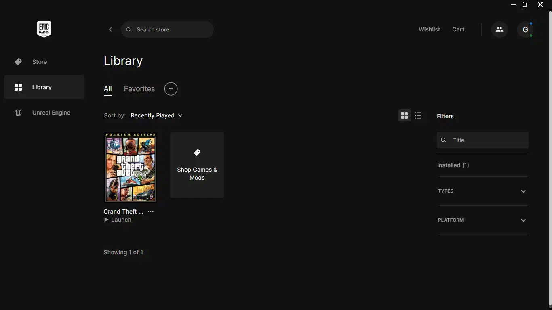The height and width of the screenshot is (310, 552).
Task: Open the Shop Games & Mods tile
Action: point(197,165)
